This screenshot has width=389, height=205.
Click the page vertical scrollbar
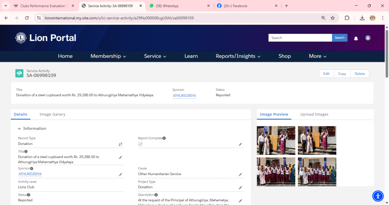tap(387, 54)
